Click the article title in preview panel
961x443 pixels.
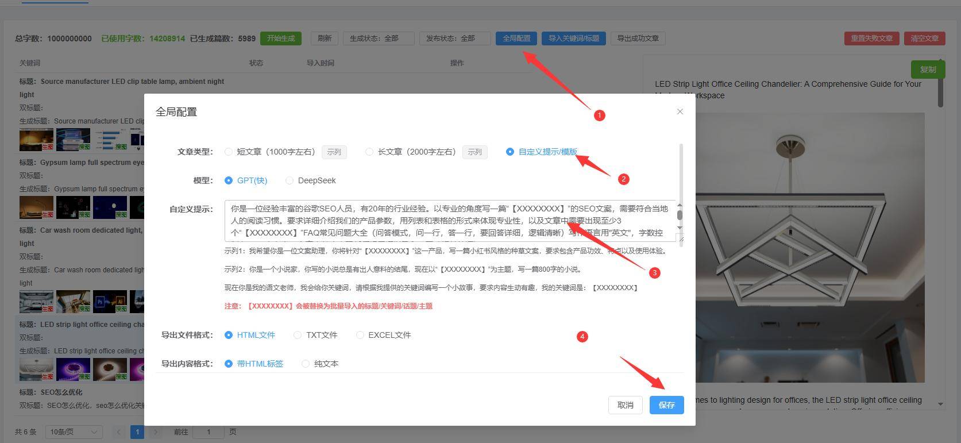(788, 89)
